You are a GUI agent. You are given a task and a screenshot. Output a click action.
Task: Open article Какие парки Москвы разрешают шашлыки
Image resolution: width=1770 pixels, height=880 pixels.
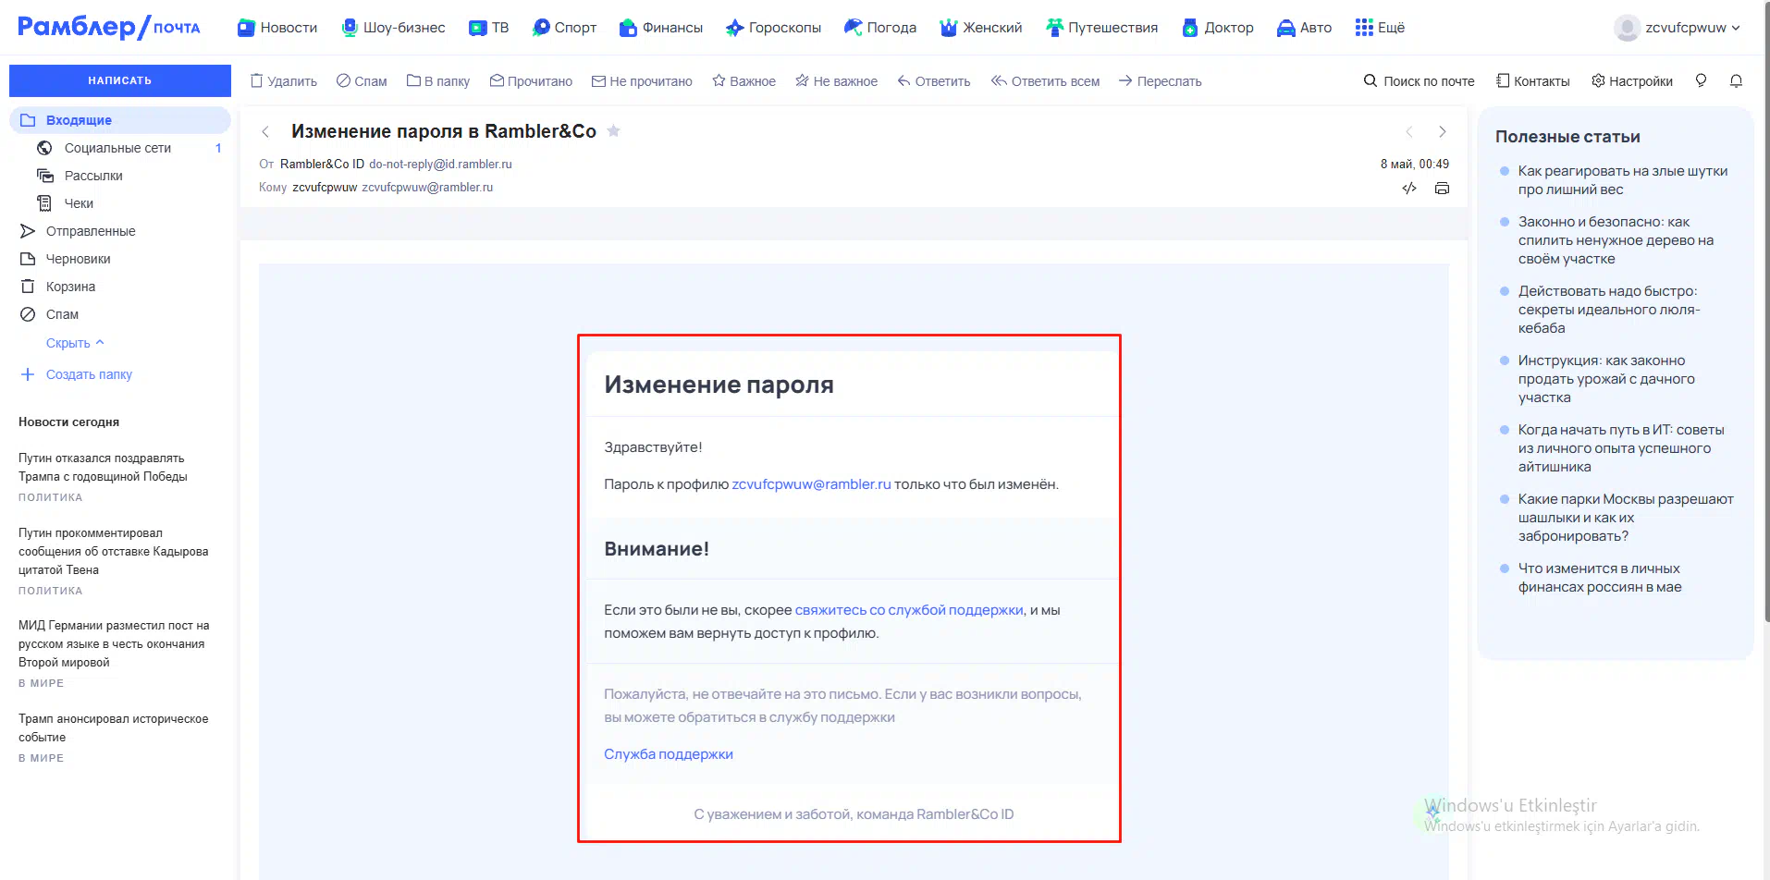coord(1626,518)
